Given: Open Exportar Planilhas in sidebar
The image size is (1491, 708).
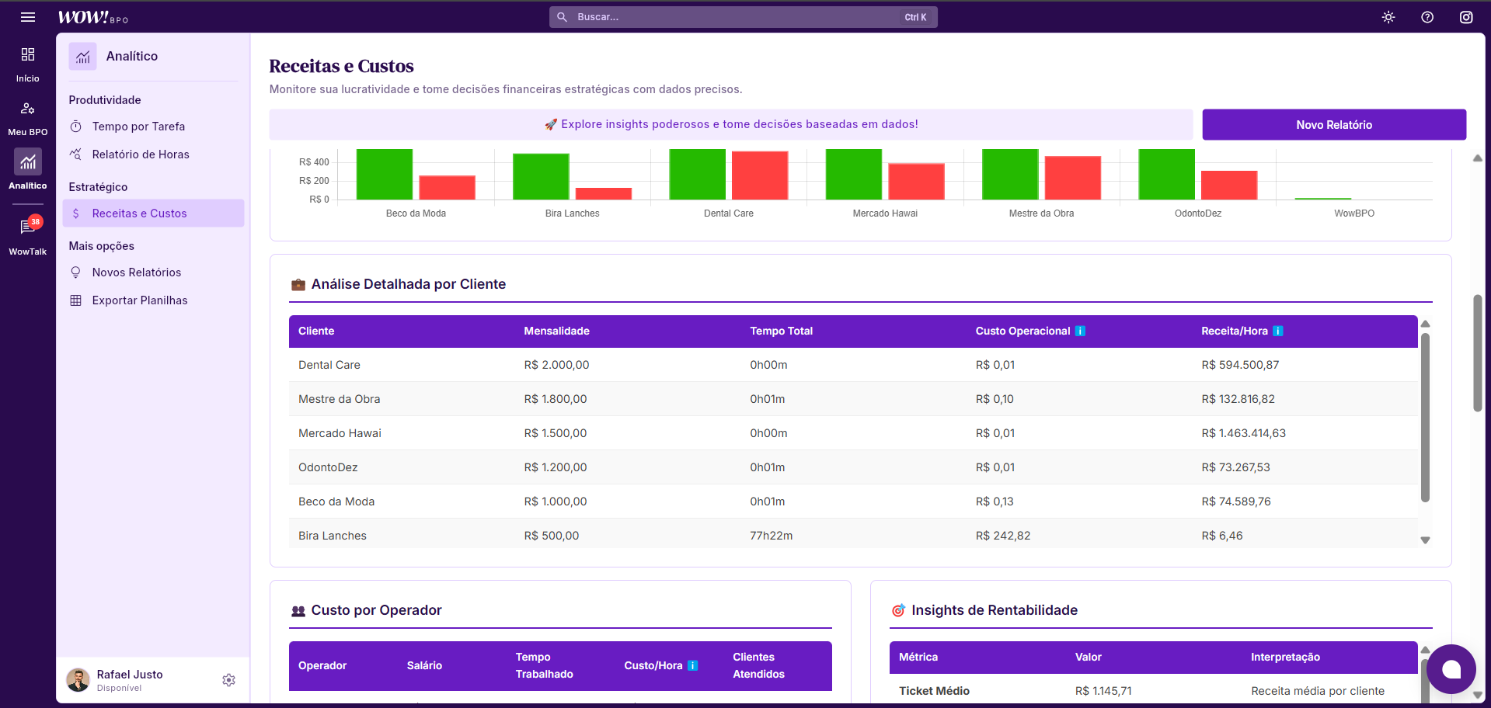Looking at the screenshot, I should pos(140,300).
